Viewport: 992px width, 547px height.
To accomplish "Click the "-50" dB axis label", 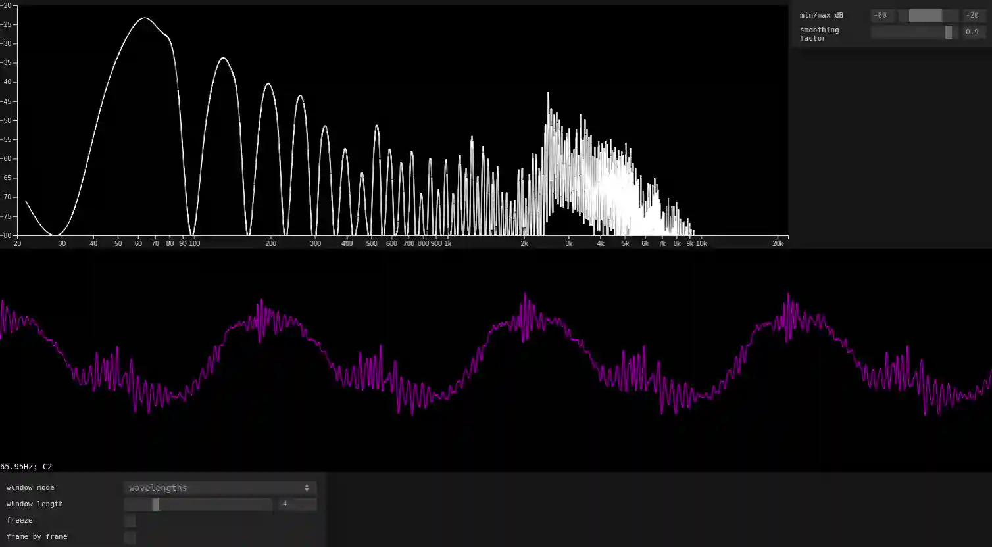I will click(x=7, y=120).
